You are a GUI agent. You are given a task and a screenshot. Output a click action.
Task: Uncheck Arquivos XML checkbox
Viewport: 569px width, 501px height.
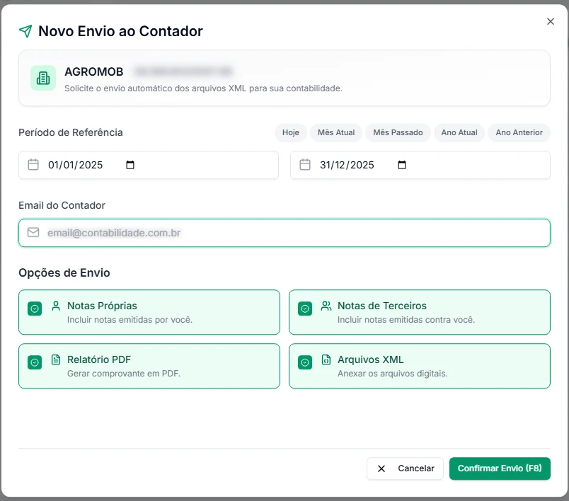pos(305,362)
